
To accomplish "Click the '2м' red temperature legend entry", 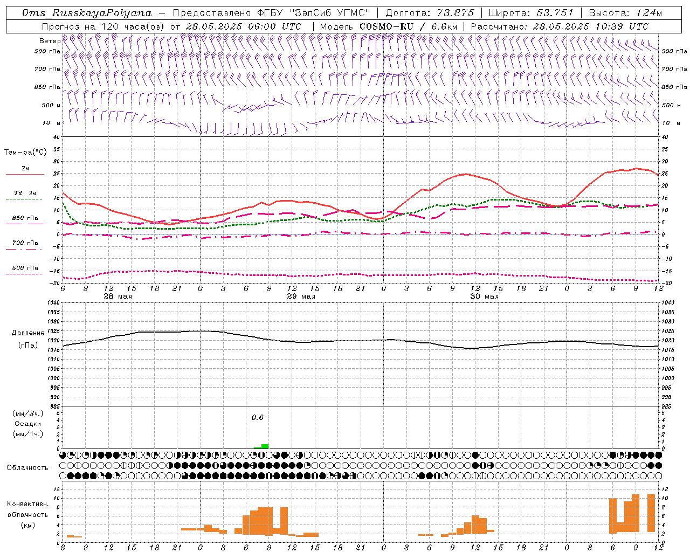I will 25,169.
